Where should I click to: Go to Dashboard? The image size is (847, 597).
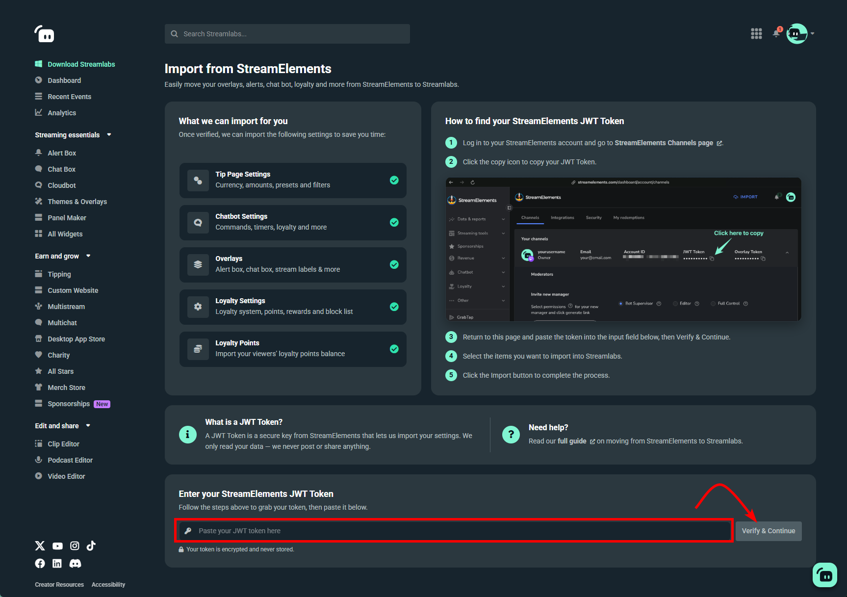coord(58,80)
